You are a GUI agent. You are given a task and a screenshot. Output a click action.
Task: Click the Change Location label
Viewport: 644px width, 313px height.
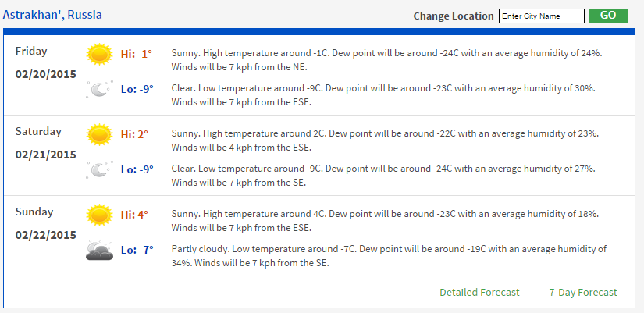click(x=454, y=16)
